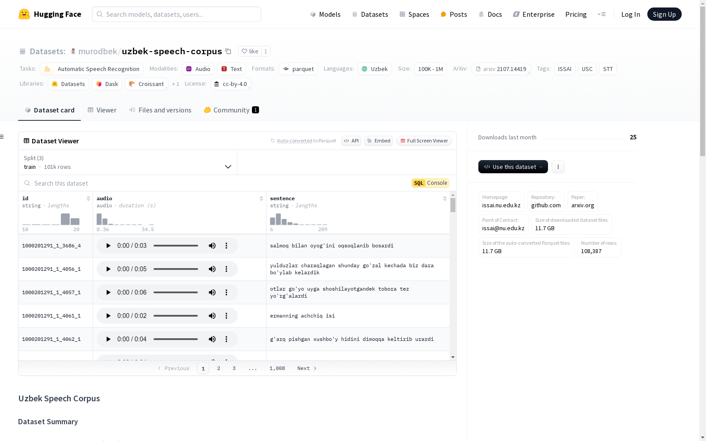
Task: Play audio for row 1000201291_1_4056_1
Action: pos(108,269)
